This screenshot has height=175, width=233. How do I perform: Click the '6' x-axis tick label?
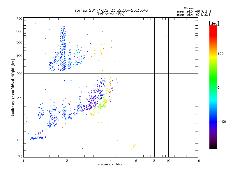coord(136,161)
